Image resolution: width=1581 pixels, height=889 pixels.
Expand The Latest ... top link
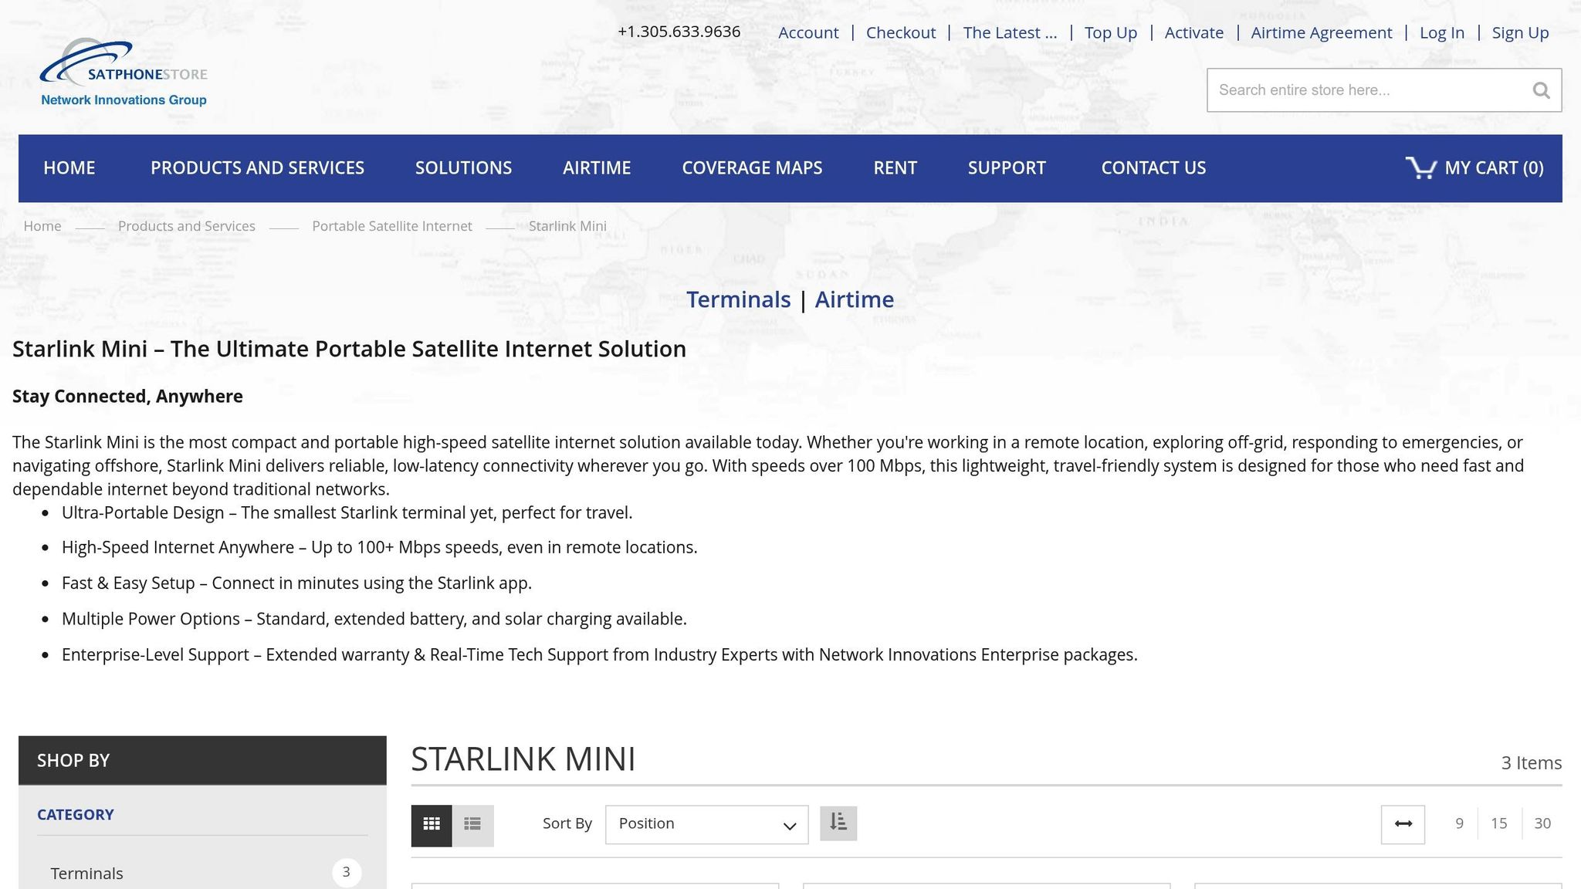pyautogui.click(x=1010, y=32)
